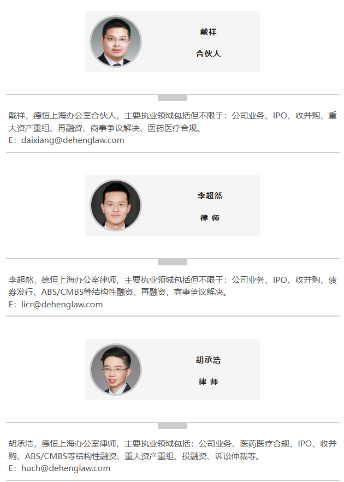The width and height of the screenshot is (344, 482).
Task: Click the name heading 胡承浩
Action: (208, 360)
